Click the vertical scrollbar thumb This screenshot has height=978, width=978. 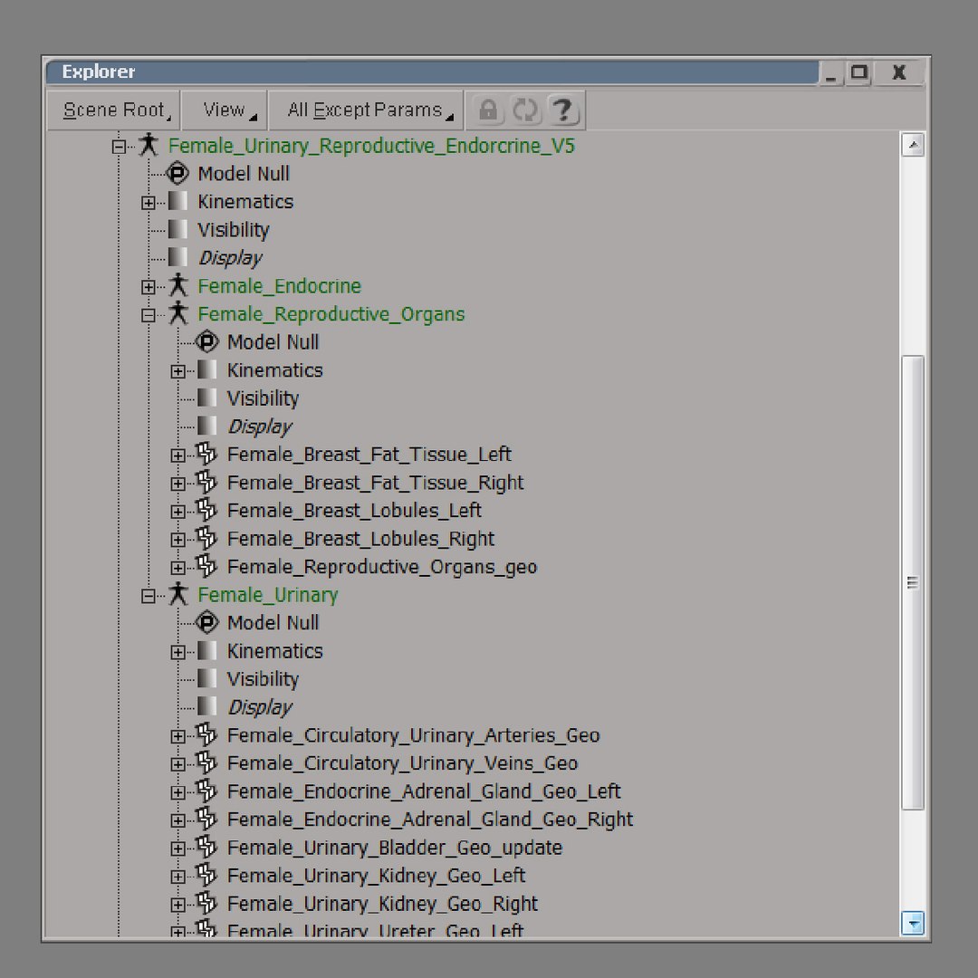click(913, 582)
